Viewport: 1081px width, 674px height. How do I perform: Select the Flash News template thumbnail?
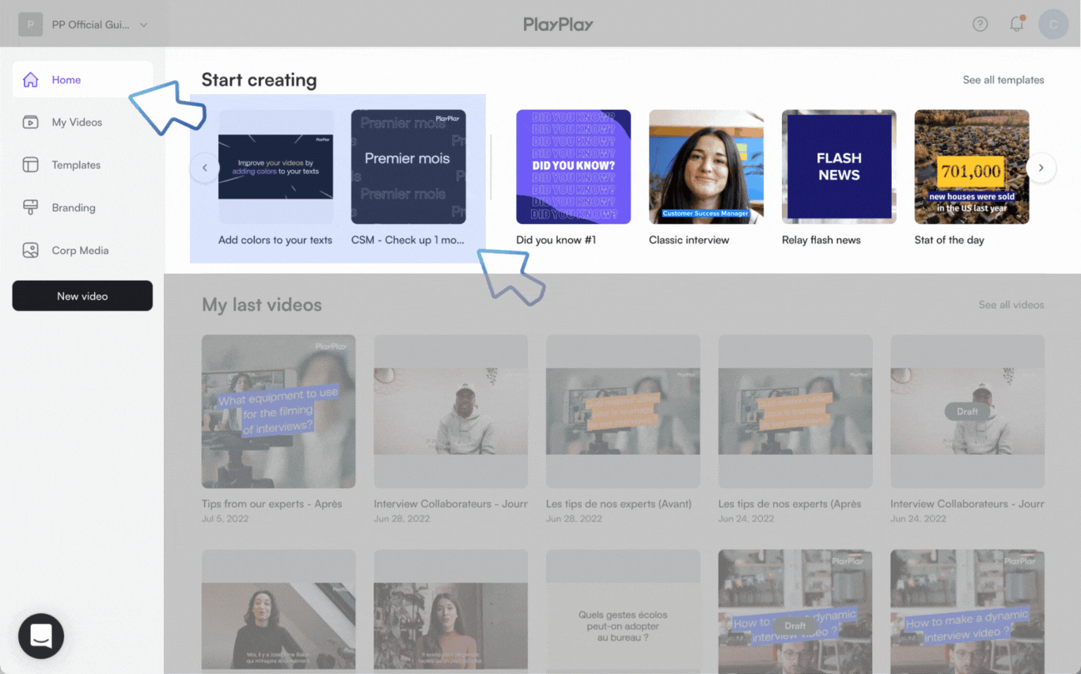coord(839,167)
